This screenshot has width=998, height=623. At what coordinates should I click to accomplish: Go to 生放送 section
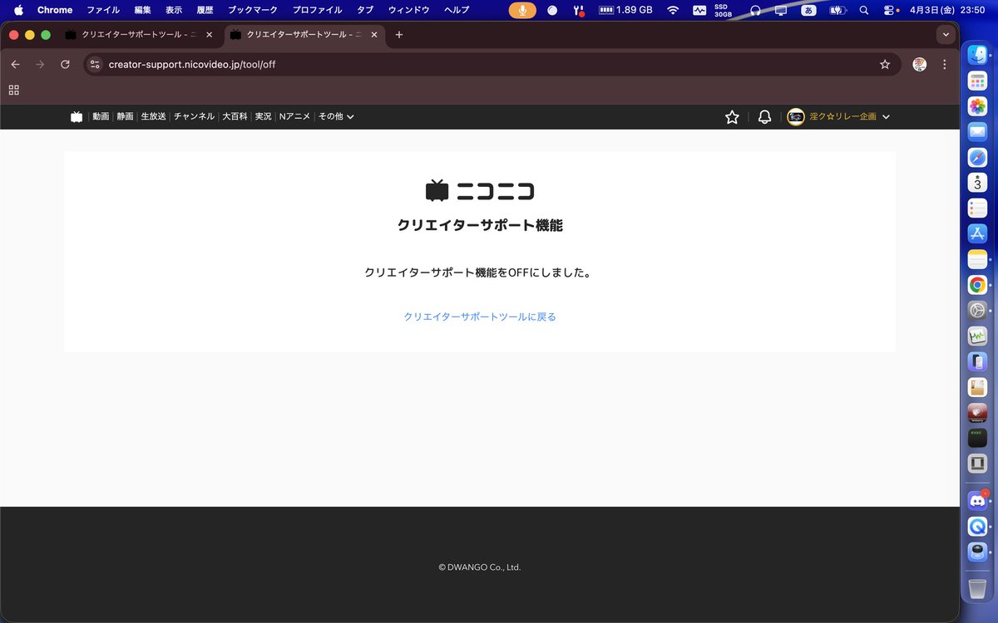click(153, 117)
